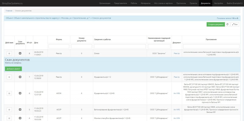Expand scan documents for row 6
The width and height of the screenshot is (244, 121).
tap(20, 93)
